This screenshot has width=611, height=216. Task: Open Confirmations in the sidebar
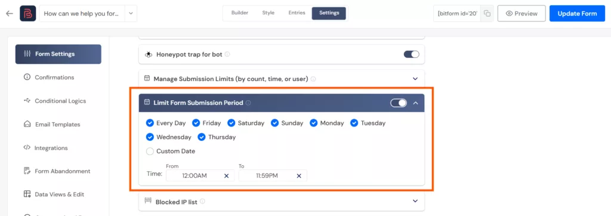click(58, 77)
